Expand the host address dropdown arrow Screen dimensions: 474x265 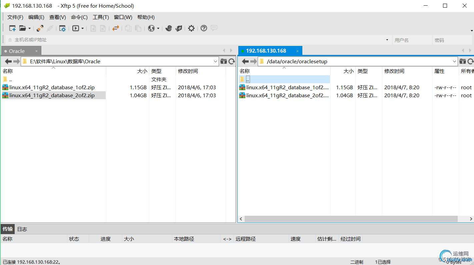387,40
